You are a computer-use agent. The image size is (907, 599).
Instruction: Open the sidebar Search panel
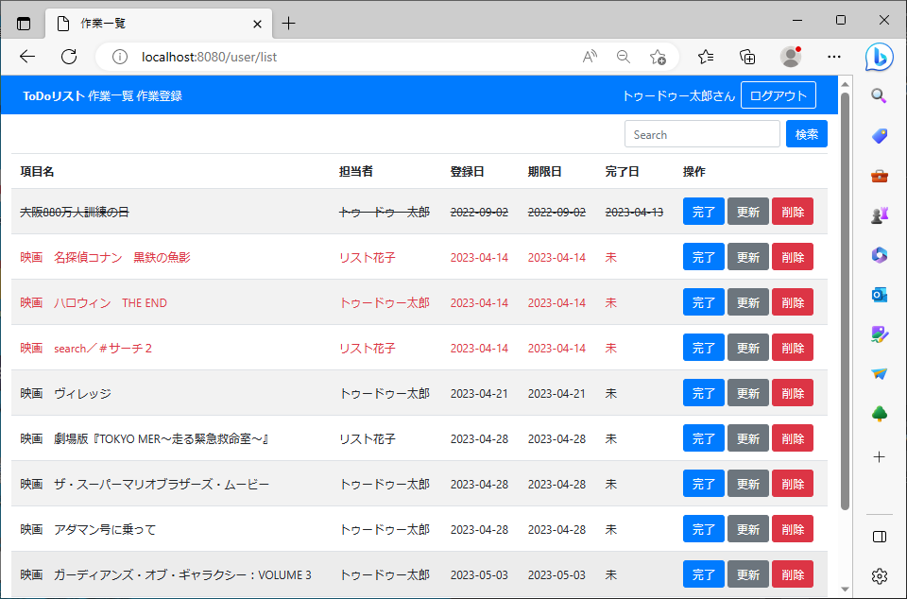tap(879, 94)
